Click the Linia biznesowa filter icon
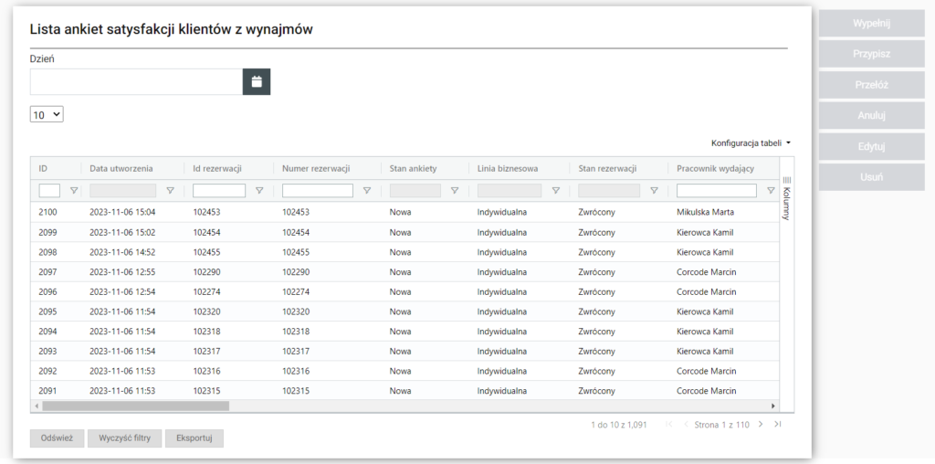 [x=555, y=191]
